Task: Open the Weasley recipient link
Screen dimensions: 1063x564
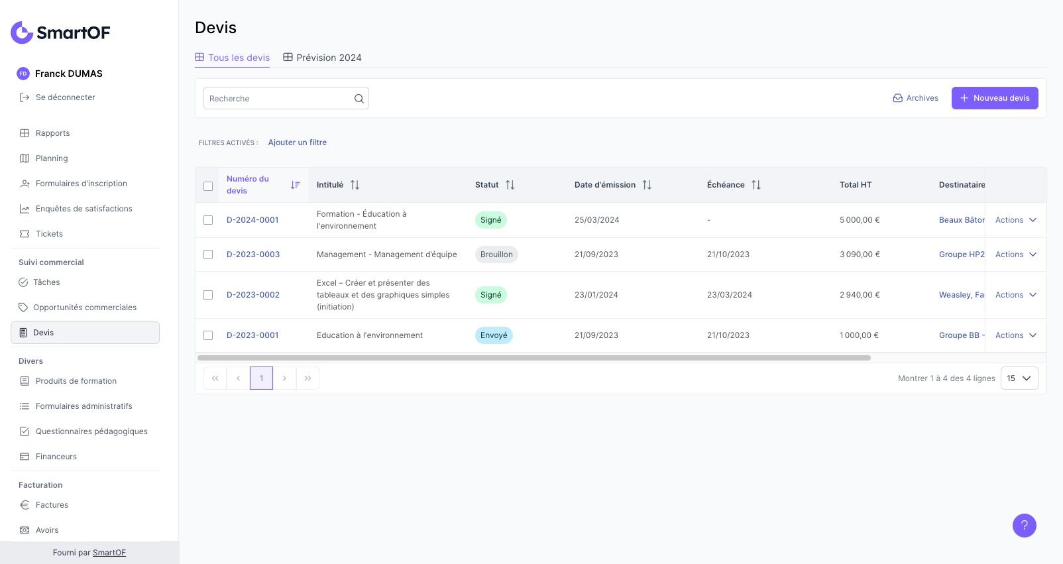Action: pyautogui.click(x=962, y=295)
